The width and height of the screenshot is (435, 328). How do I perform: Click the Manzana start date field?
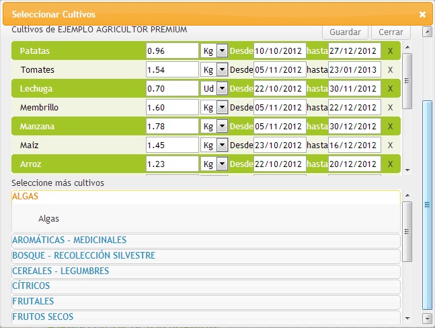click(280, 127)
